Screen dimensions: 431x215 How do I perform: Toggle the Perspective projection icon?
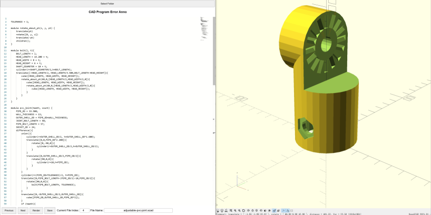(274, 210)
